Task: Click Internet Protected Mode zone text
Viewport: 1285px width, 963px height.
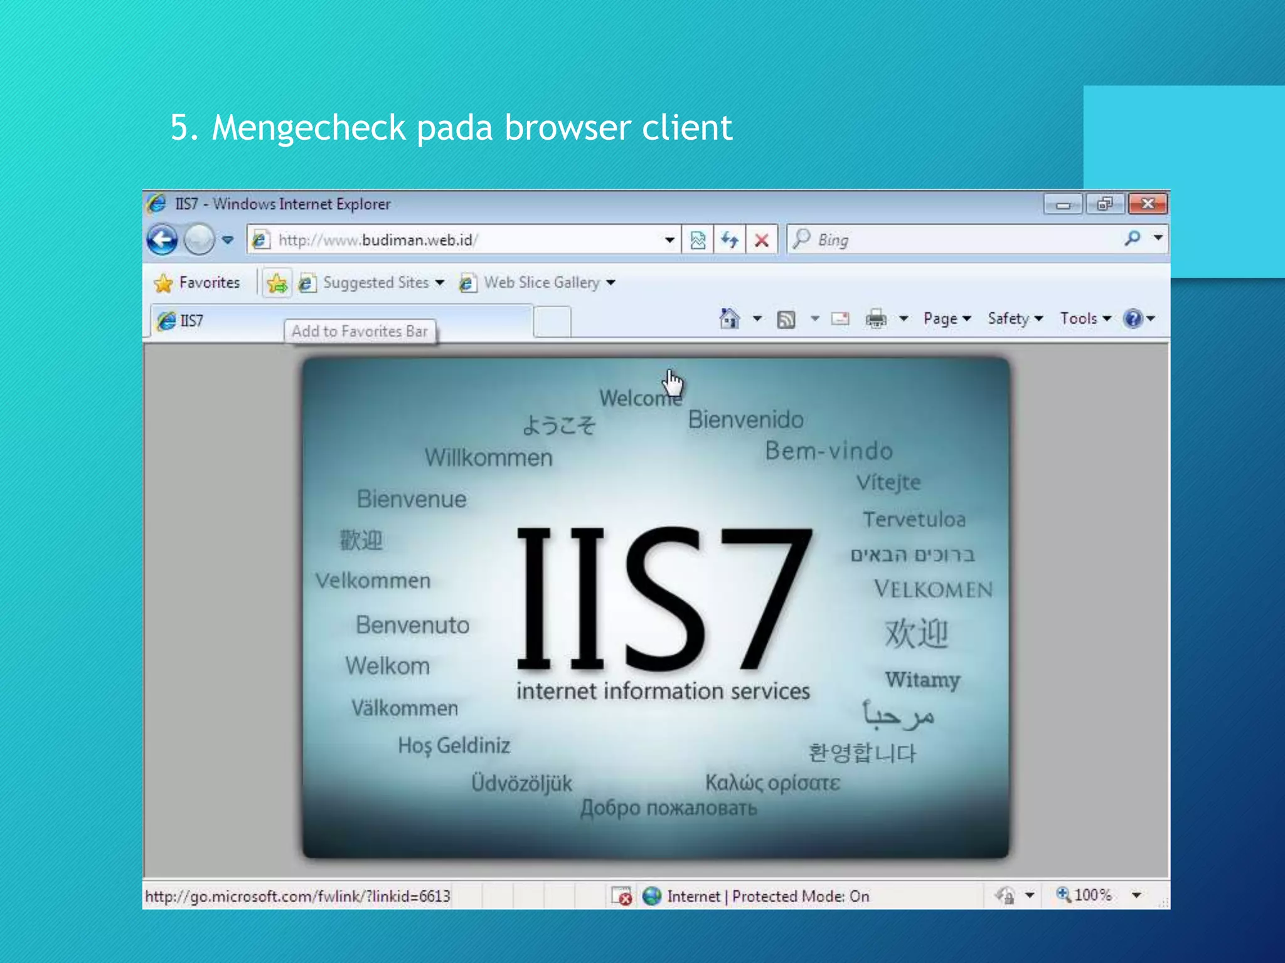Action: pos(768,896)
